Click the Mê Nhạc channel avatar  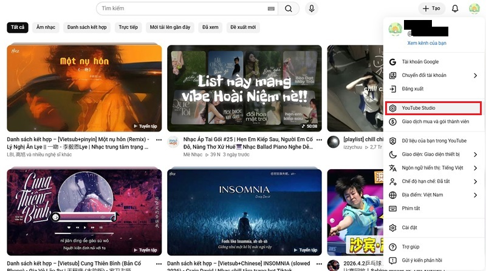point(173,142)
